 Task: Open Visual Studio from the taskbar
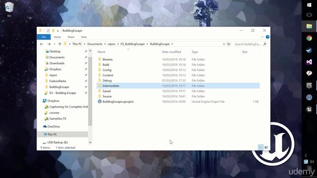point(309,62)
